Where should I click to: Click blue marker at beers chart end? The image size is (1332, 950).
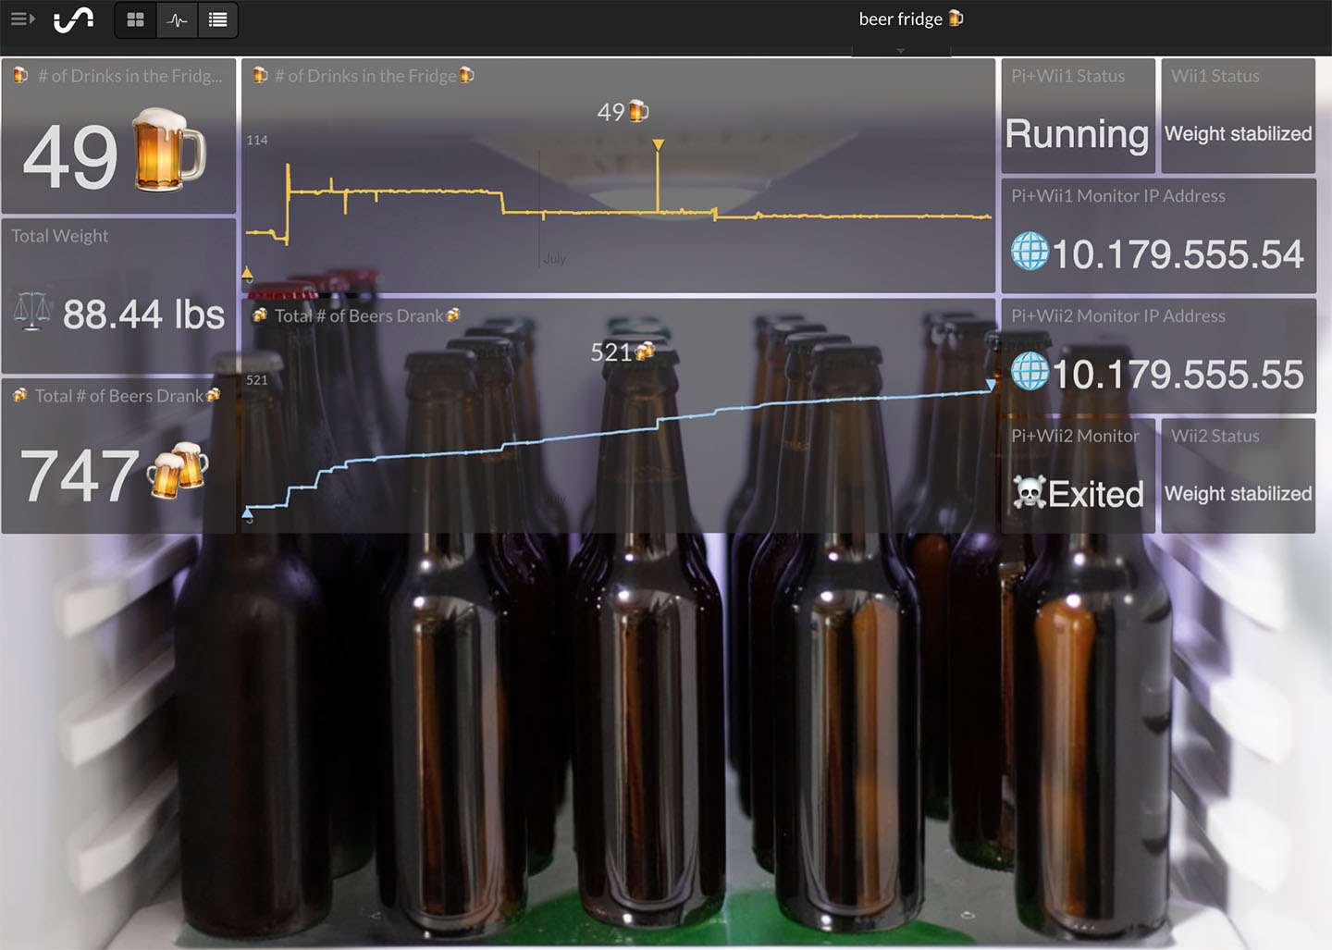click(x=991, y=384)
